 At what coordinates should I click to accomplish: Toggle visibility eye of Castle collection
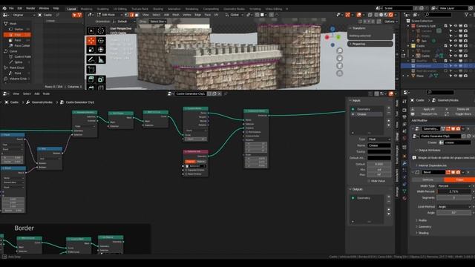coord(456,46)
